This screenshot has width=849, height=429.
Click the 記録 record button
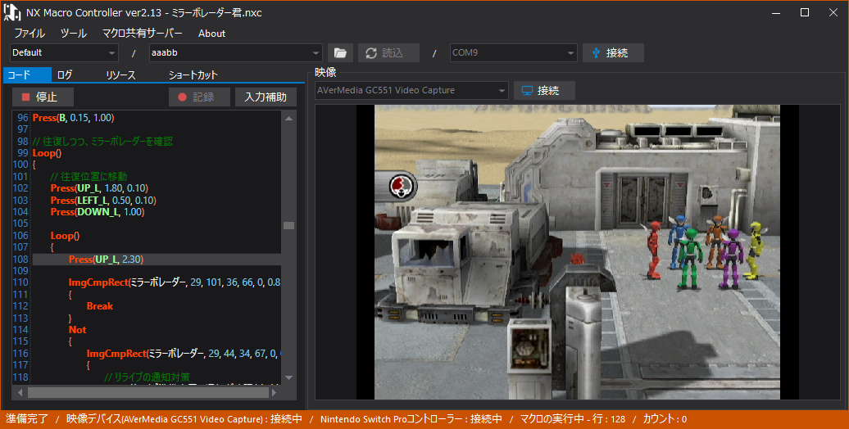199,97
